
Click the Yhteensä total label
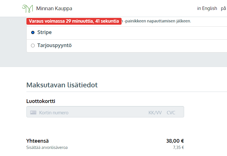(38, 141)
